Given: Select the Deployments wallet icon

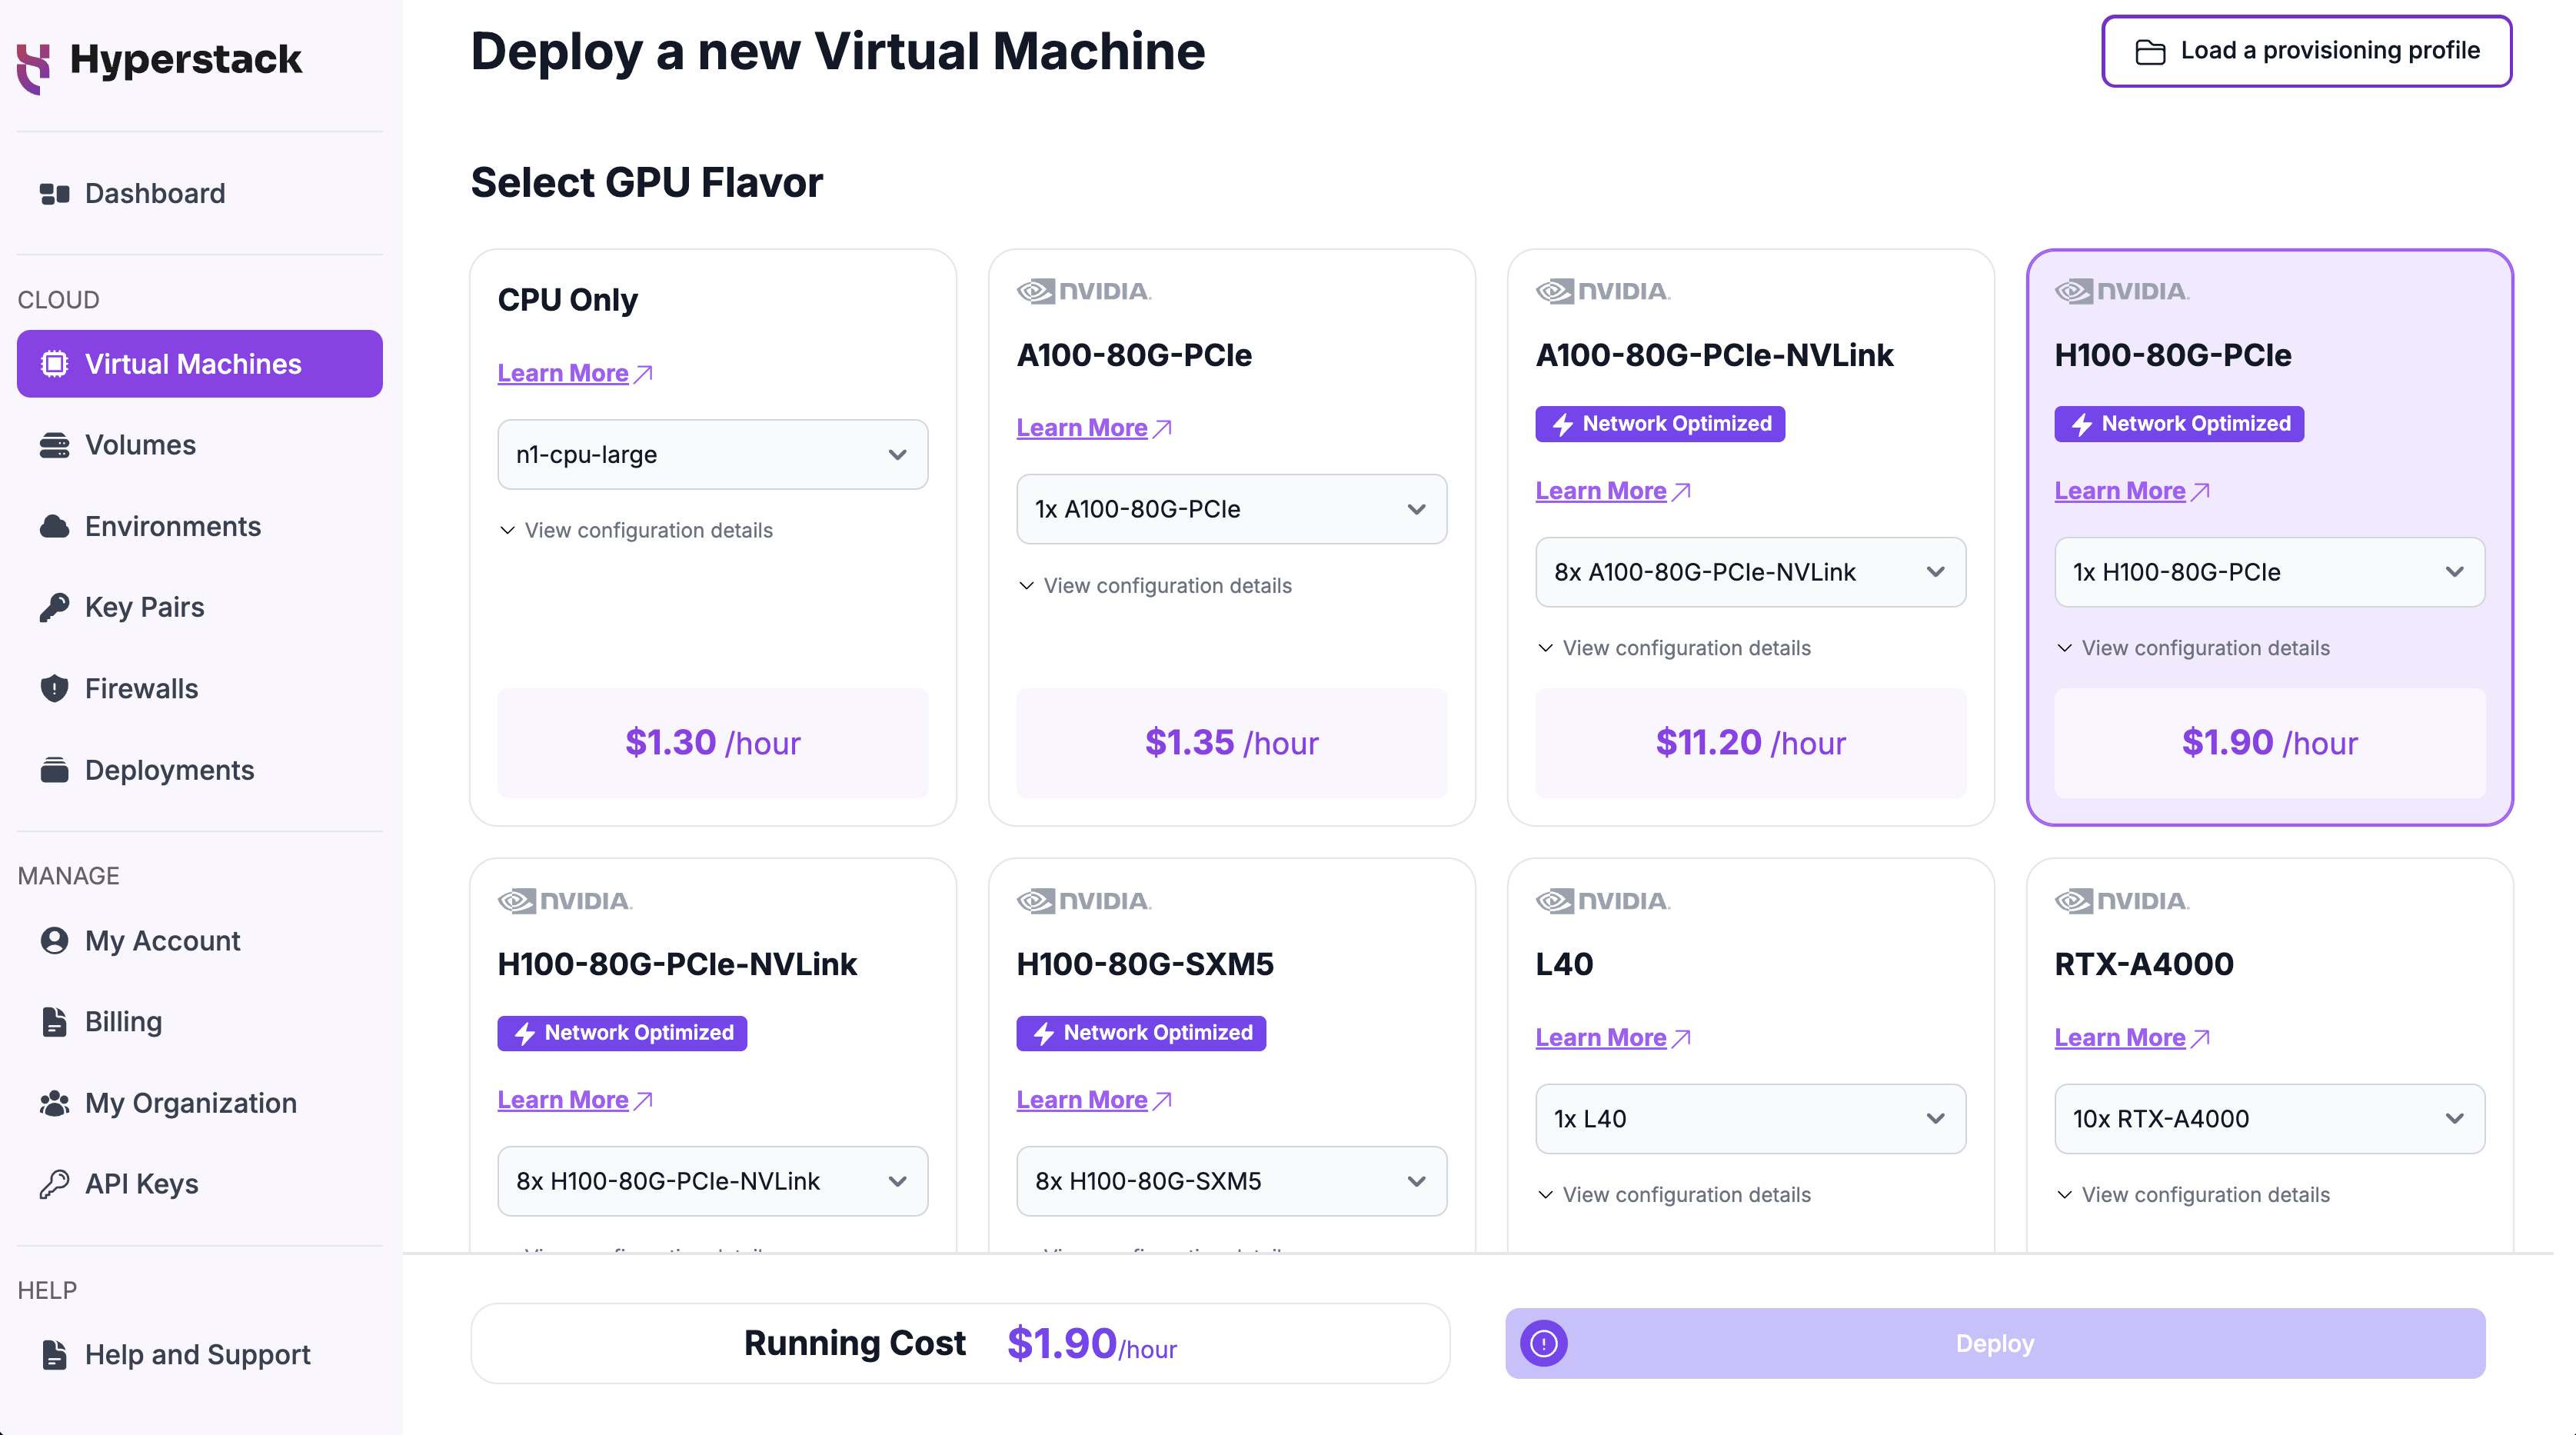Looking at the screenshot, I should click(55, 769).
